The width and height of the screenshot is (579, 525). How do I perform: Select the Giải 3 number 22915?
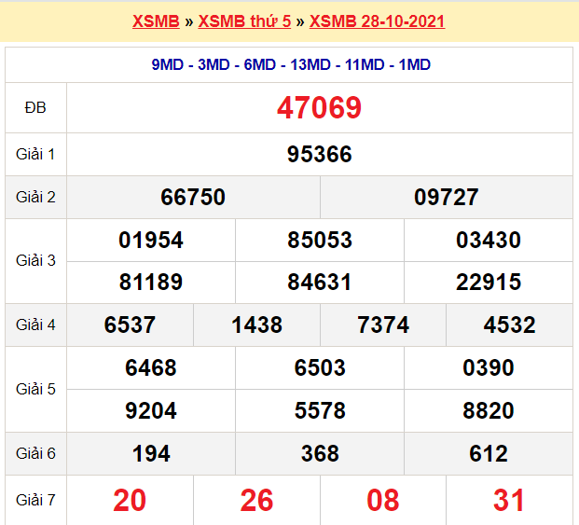tap(488, 282)
